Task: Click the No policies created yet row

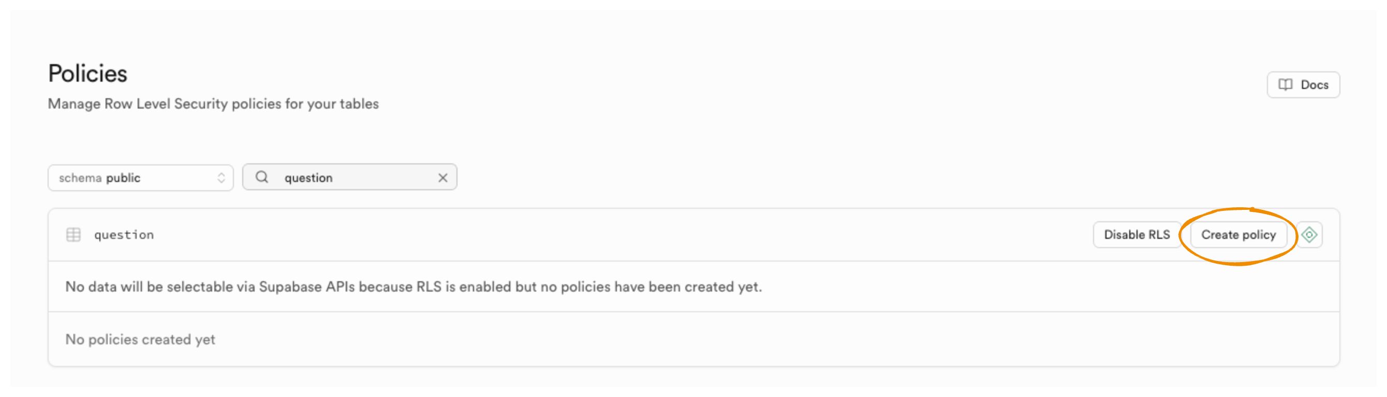Action: point(140,339)
